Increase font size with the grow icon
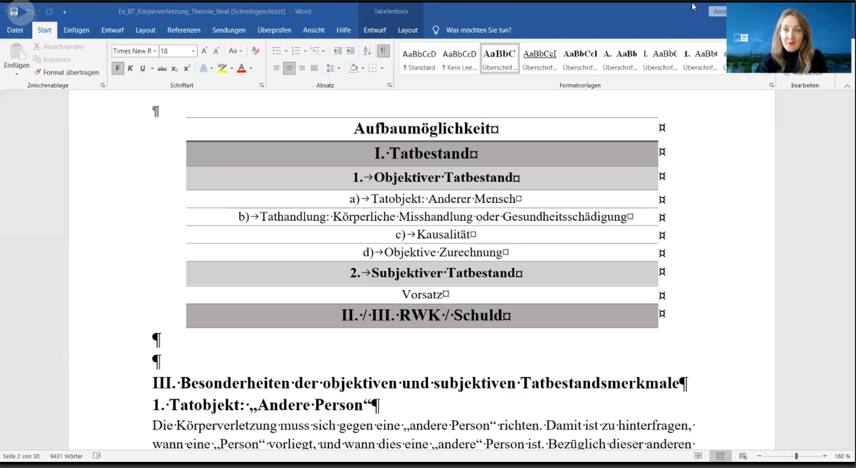The image size is (856, 468). coord(204,51)
